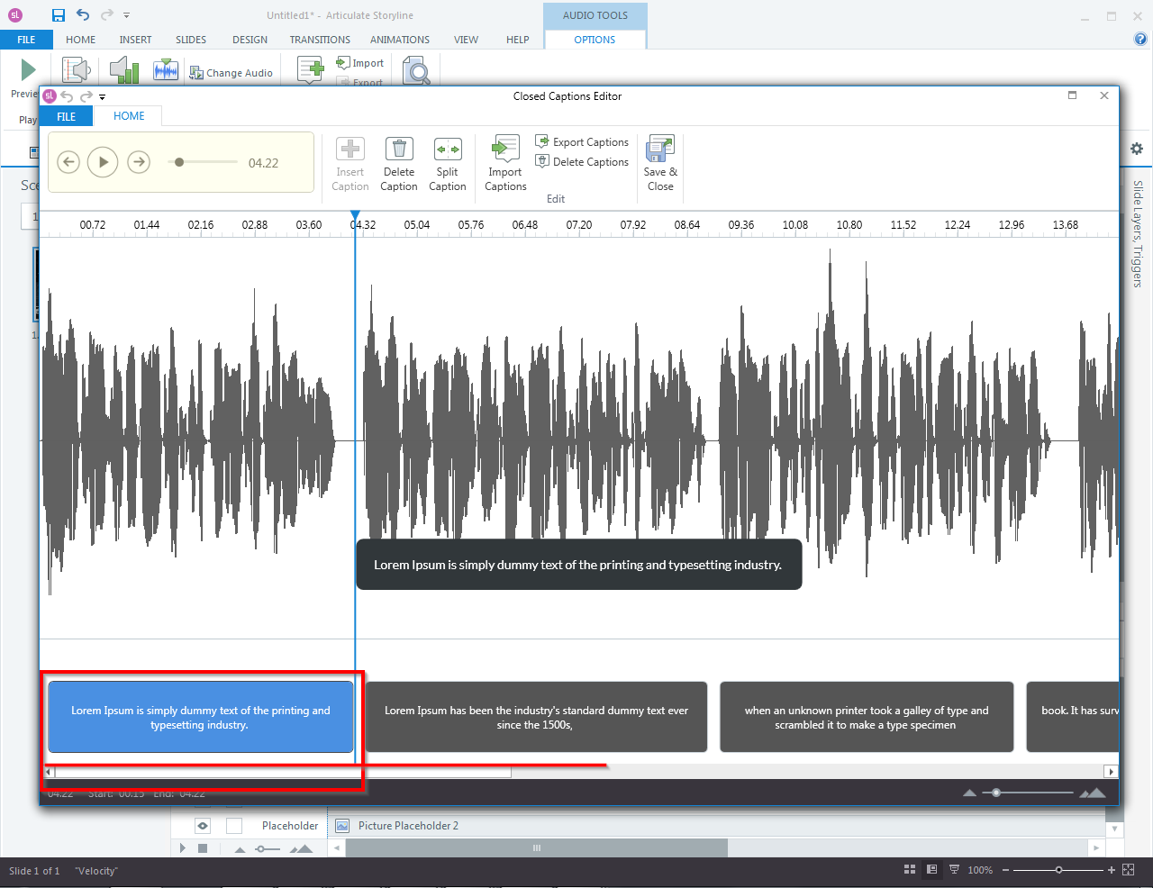Image resolution: width=1153 pixels, height=888 pixels.
Task: Save project in Storyline quick access toolbar
Action: [x=59, y=15]
